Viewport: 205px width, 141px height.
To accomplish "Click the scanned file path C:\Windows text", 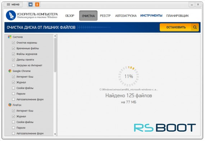I will (129, 90).
